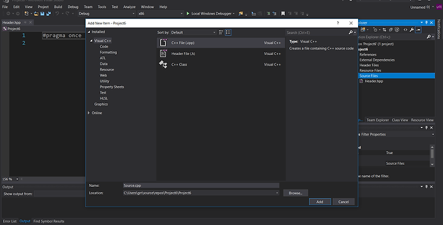
Task: Click the Cancel button
Action: pos(343,202)
